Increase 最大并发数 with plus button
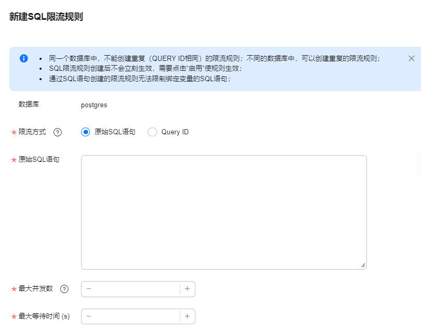The image size is (421, 330). (x=188, y=289)
